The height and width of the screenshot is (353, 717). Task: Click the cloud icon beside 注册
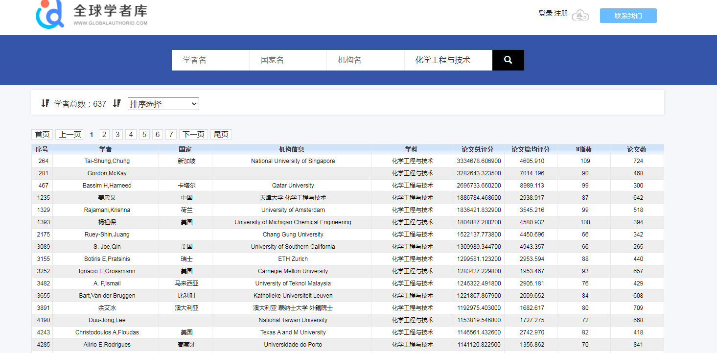click(x=580, y=16)
